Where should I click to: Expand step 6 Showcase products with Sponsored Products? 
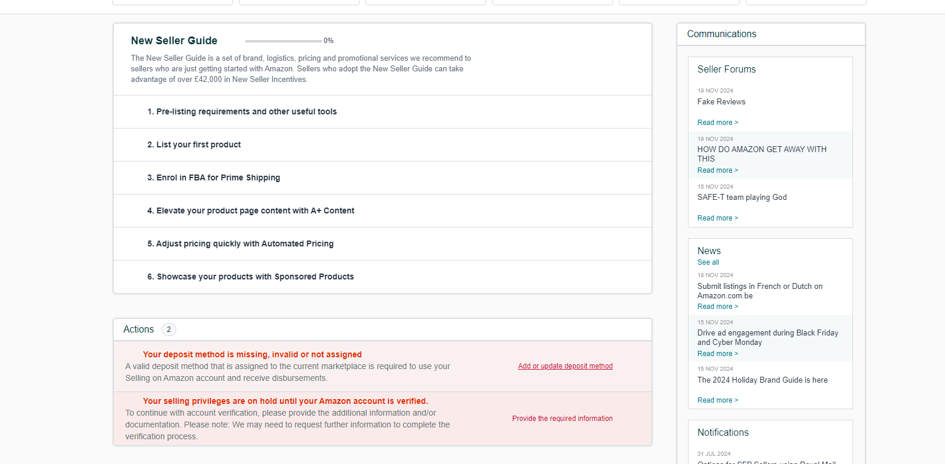[x=383, y=277]
